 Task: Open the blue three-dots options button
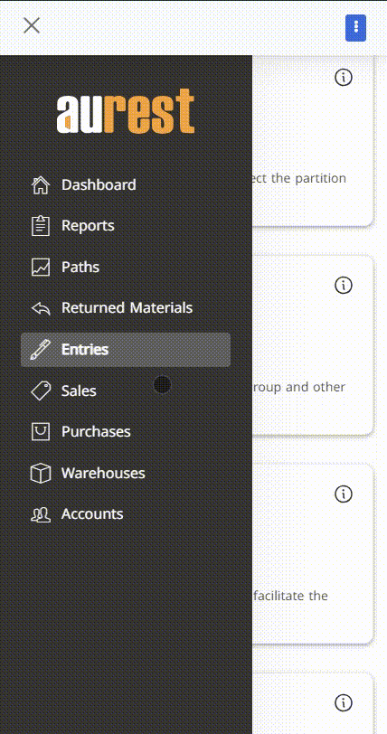[x=355, y=28]
